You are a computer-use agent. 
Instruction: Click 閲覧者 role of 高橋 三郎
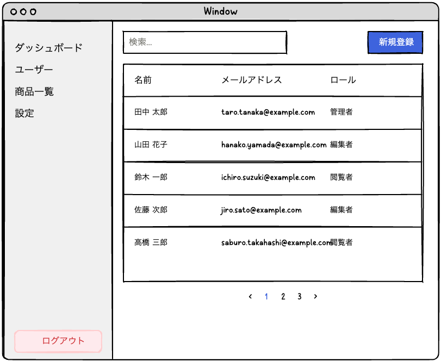coord(341,242)
